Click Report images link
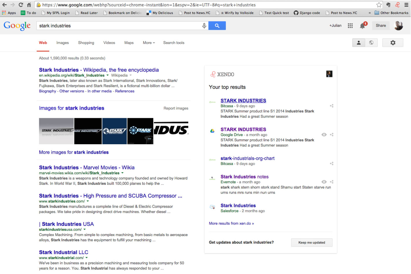The height and width of the screenshot is (274, 411). pyautogui.click(x=176, y=108)
